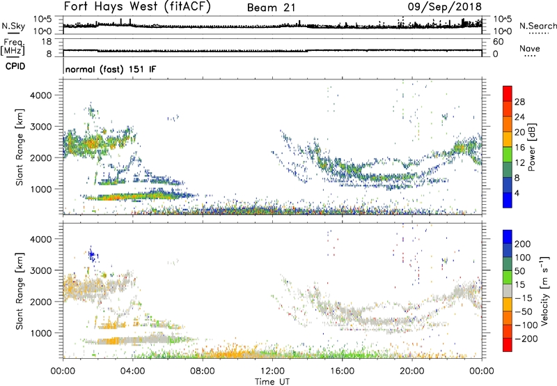Click the power color bar red segment
Image resolution: width=557 pixels, height=386 pixels.
(x=508, y=93)
